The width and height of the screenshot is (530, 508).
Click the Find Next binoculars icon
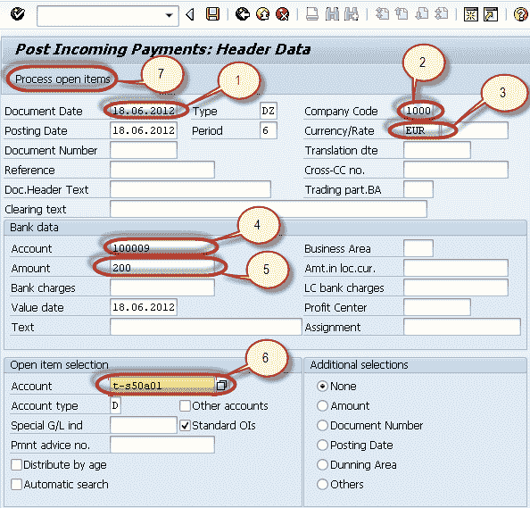click(352, 14)
